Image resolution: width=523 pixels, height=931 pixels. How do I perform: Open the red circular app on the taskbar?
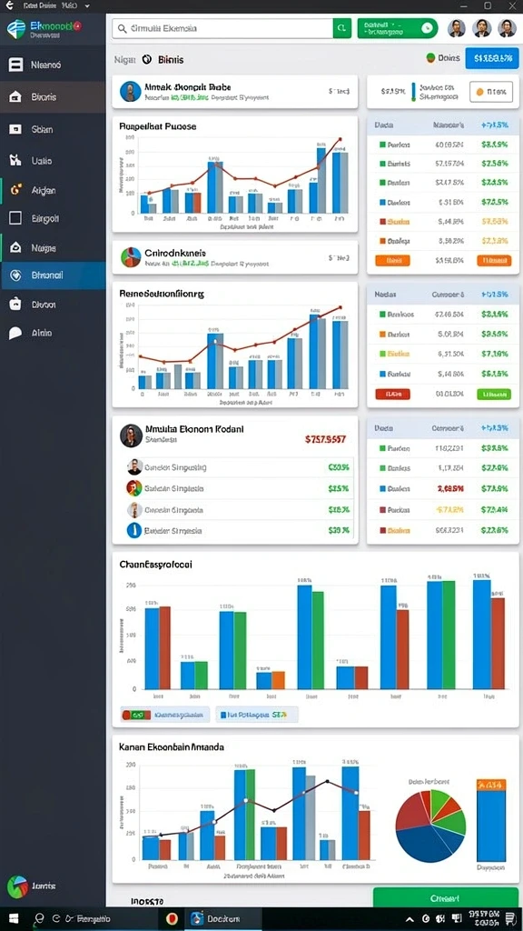click(x=173, y=919)
